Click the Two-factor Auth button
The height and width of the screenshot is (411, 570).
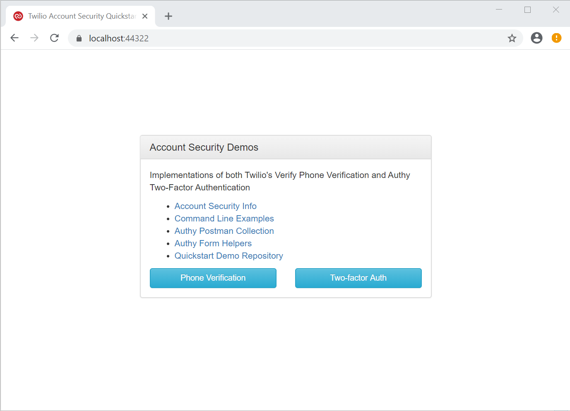tap(358, 278)
